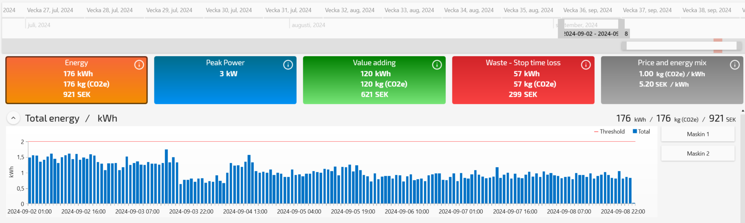The image size is (745, 223).
Task: Select the Maskin 1 button
Action: pyautogui.click(x=698, y=134)
